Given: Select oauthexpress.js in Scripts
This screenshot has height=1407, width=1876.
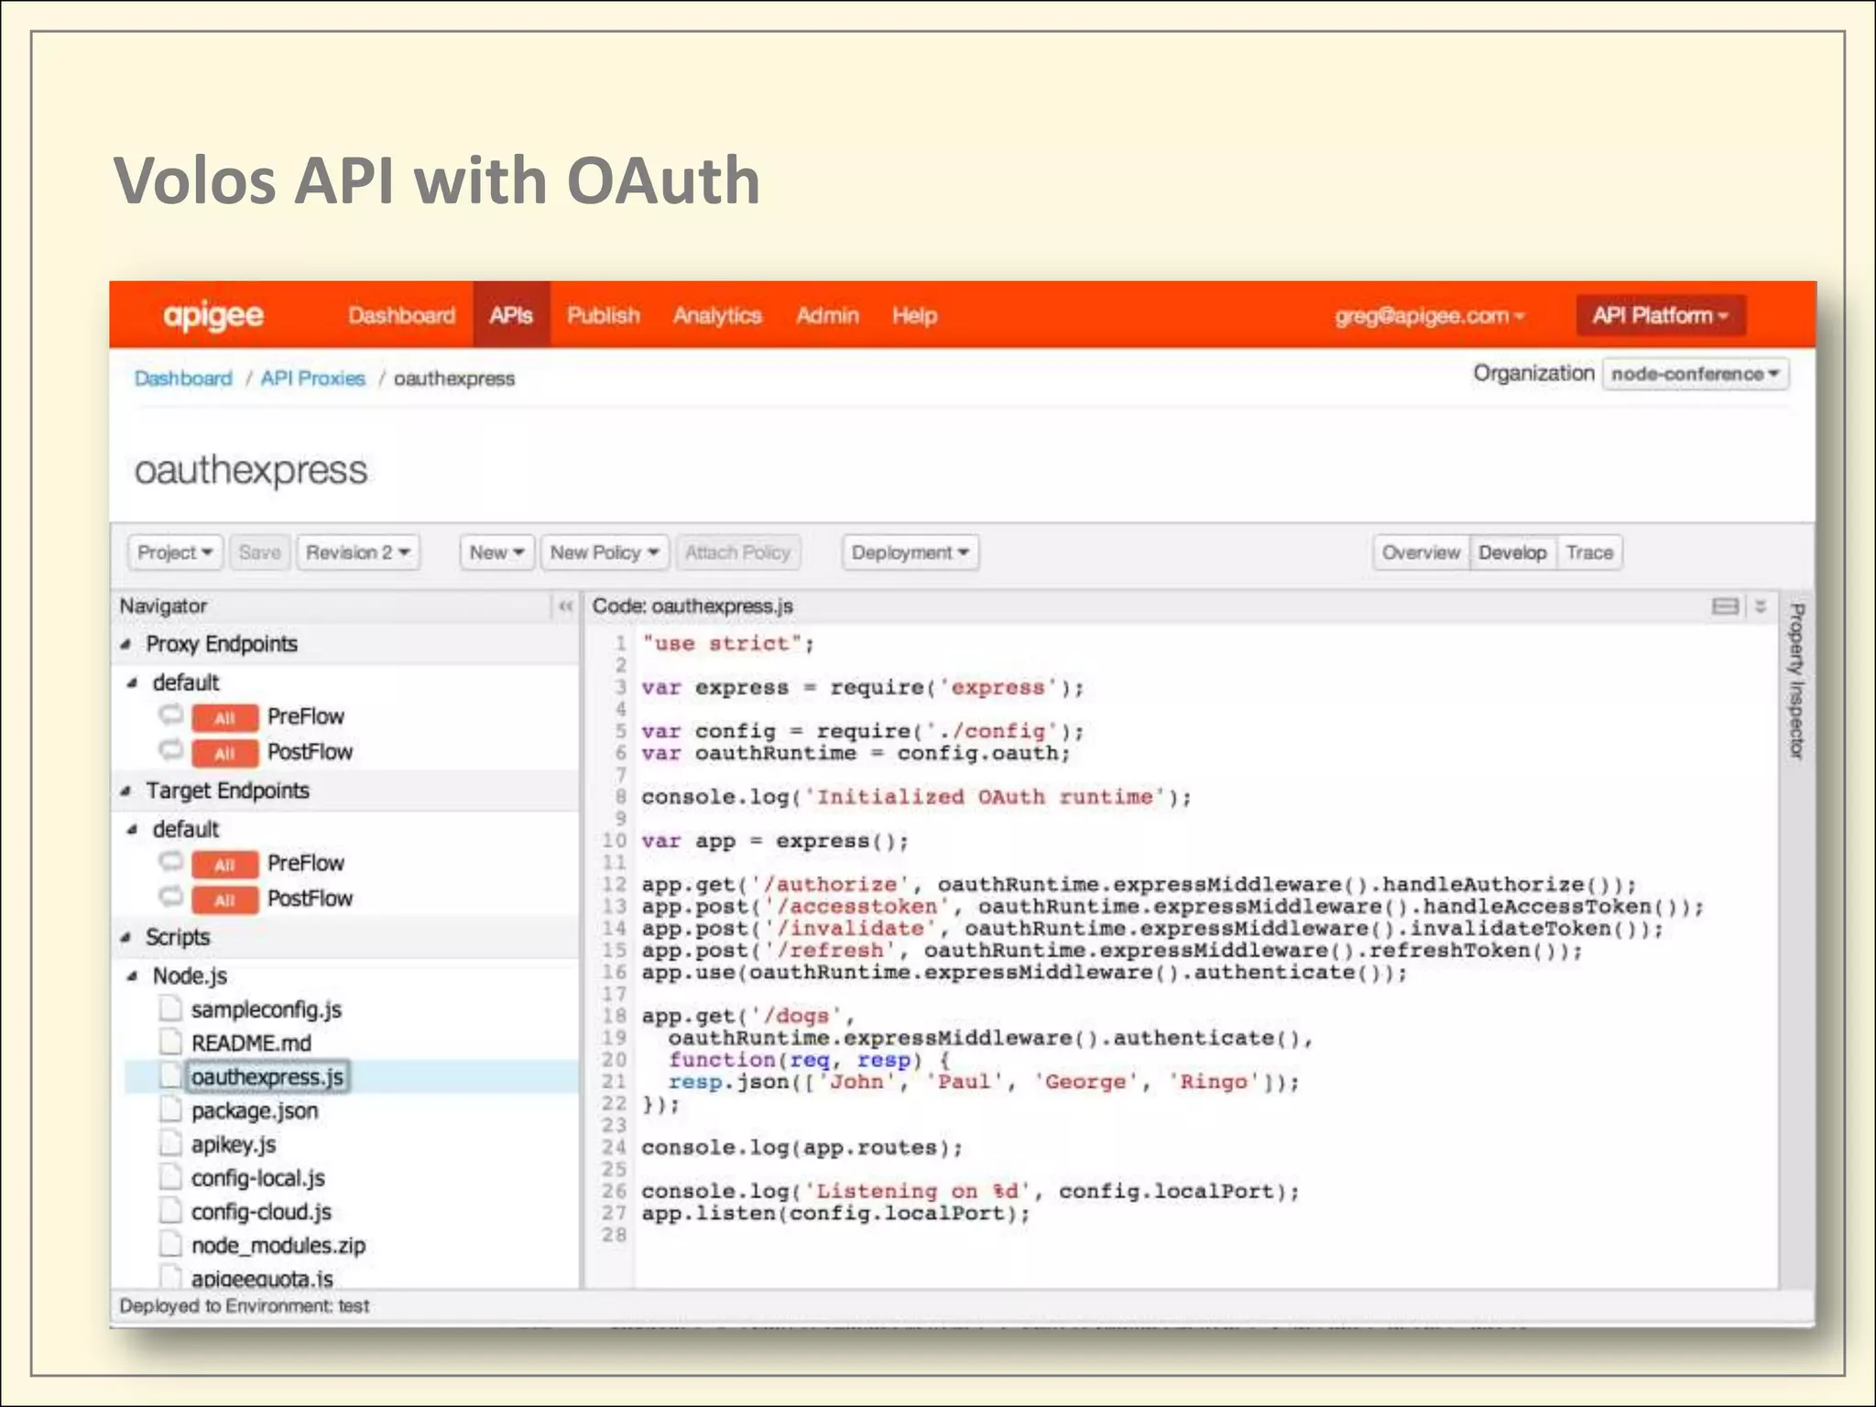Looking at the screenshot, I should pos(267,1076).
